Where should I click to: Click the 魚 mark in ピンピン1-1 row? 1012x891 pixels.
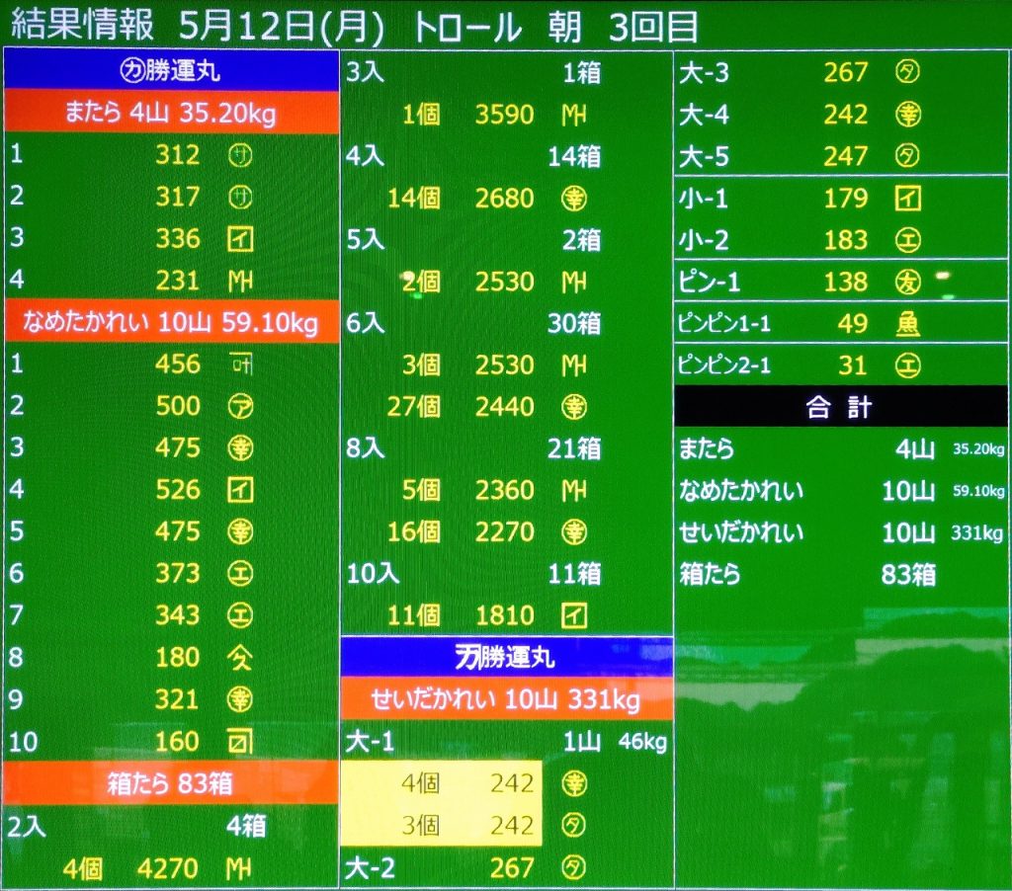907,324
